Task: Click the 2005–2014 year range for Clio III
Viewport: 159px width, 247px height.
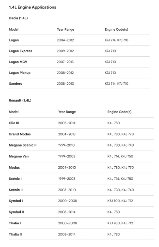Action: [x=67, y=123]
